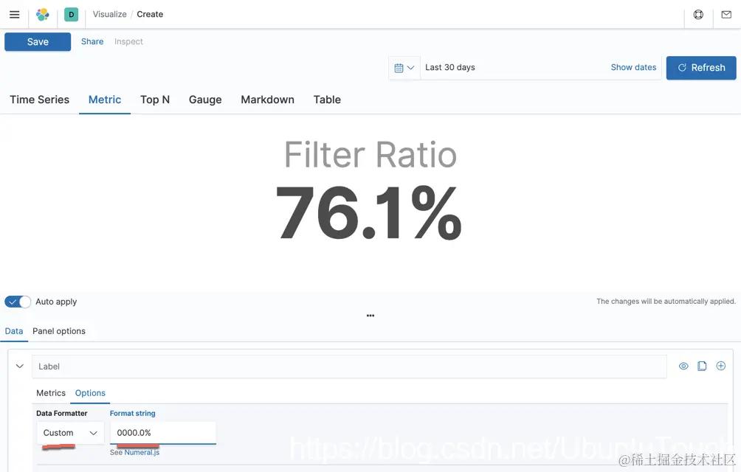Viewport: 741px width, 472px height.
Task: Open the Data tab
Action: pyautogui.click(x=14, y=331)
